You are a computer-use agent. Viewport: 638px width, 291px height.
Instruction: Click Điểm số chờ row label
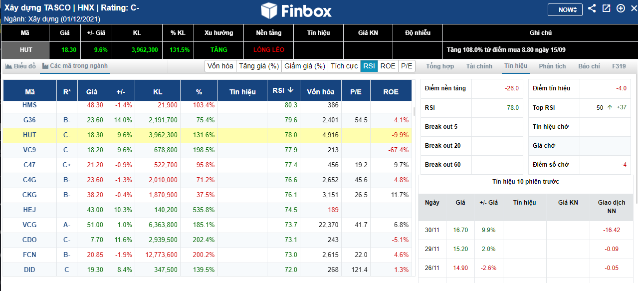pos(551,165)
